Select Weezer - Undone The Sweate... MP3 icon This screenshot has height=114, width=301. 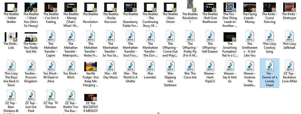pyautogui.click(x=249, y=66)
